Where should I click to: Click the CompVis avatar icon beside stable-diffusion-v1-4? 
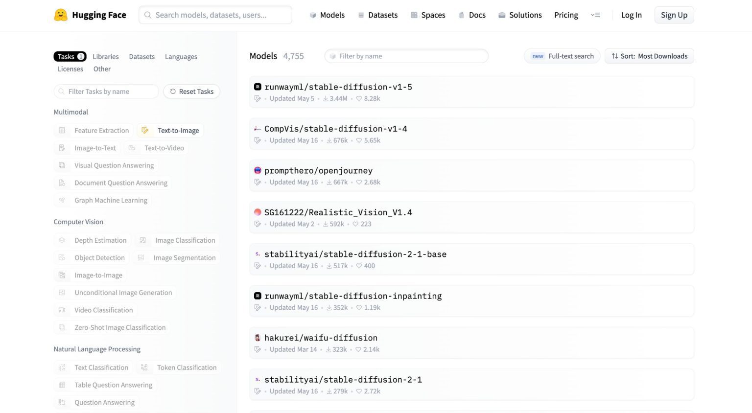(258, 129)
